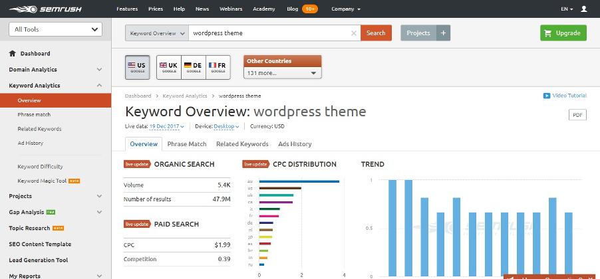The image size is (600, 279).
Task: Select the UK Google database flag
Action: [169, 67]
